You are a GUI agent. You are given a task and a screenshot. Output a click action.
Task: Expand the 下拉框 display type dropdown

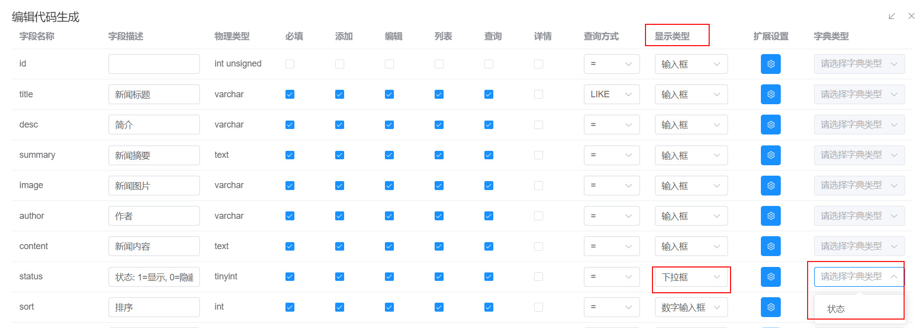[x=691, y=277]
